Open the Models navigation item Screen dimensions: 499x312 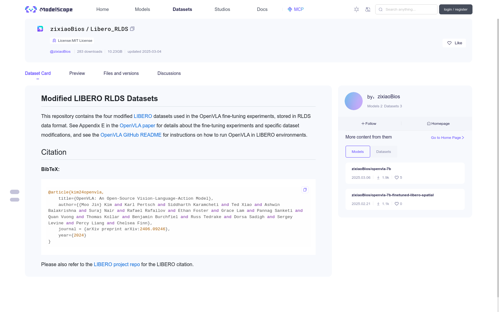[143, 9]
